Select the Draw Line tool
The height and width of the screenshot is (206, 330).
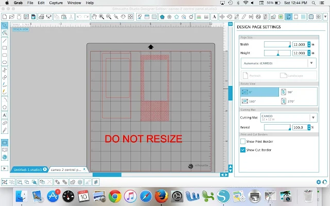coord(5,41)
